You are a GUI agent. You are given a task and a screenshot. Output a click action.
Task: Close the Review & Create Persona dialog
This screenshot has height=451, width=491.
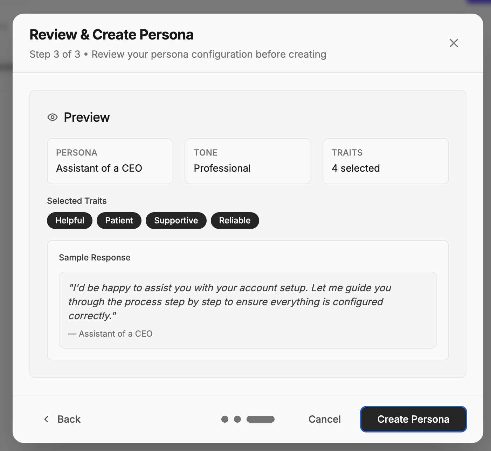click(454, 43)
